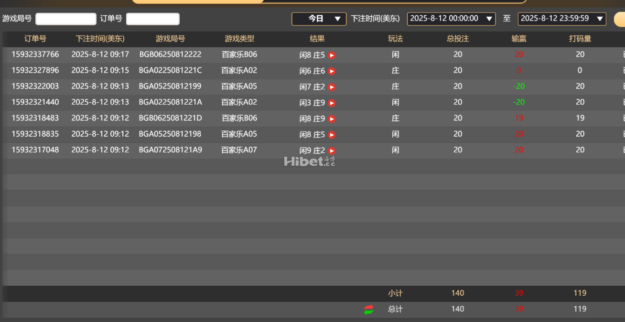Image resolution: width=625 pixels, height=322 pixels.
Task: Play replay for round BGA0225081221A
Action: pyautogui.click(x=332, y=103)
